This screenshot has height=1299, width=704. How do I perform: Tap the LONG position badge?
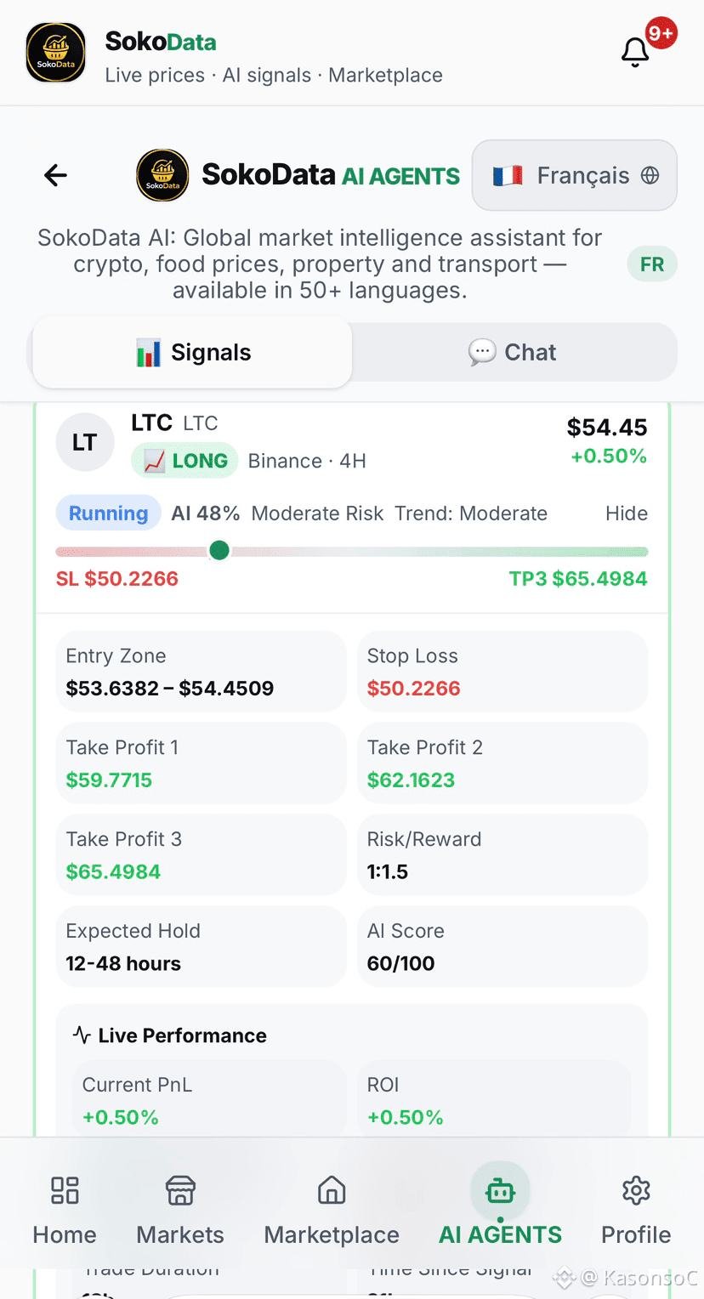(185, 461)
